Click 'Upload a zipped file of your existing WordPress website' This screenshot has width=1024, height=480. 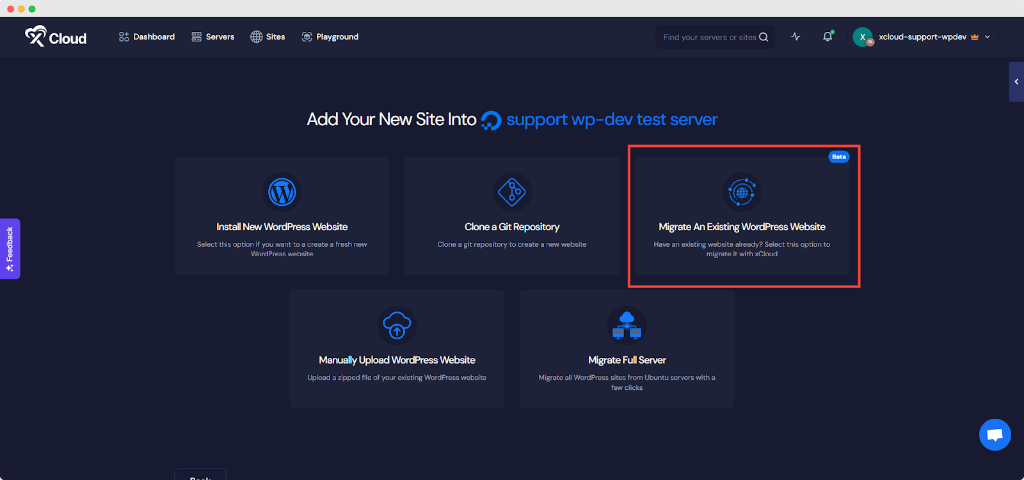coord(397,378)
